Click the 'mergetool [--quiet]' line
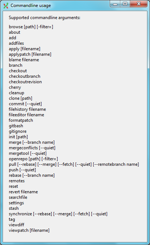 point(28,153)
